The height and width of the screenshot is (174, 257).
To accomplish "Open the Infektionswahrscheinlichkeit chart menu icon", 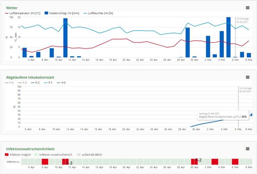I will click(x=247, y=149).
